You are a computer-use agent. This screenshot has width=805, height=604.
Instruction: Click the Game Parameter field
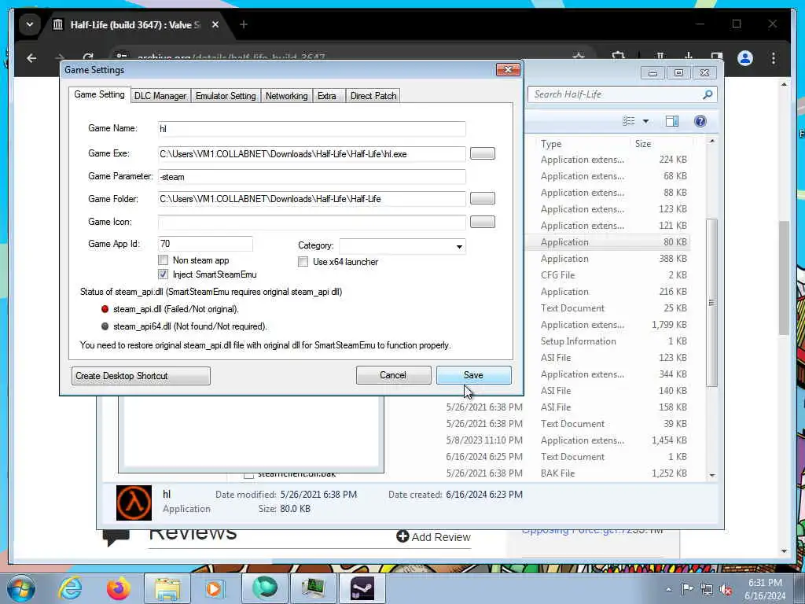(311, 177)
